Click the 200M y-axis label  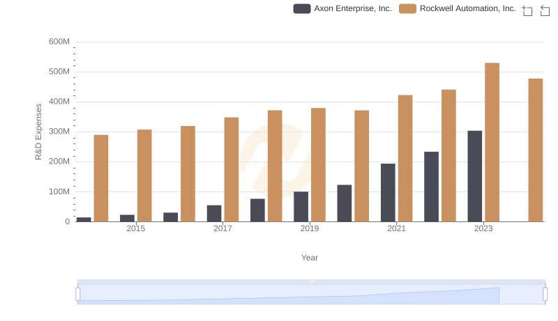click(59, 162)
